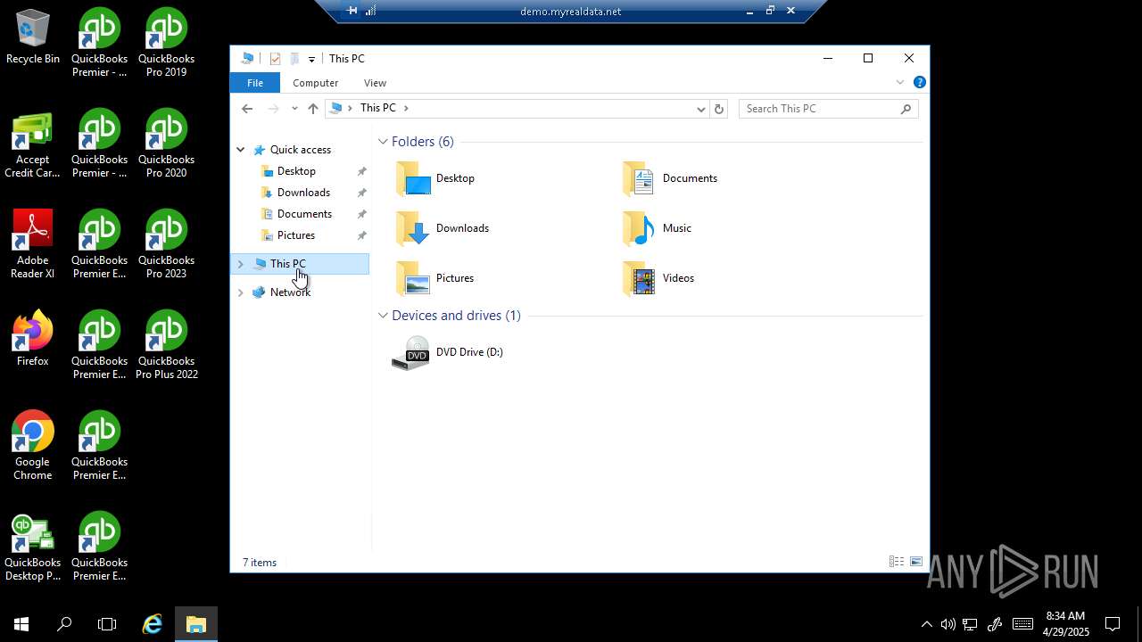Select the QuickBooks Pro 2023 shortcut
The width and height of the screenshot is (1142, 642).
coord(167,244)
